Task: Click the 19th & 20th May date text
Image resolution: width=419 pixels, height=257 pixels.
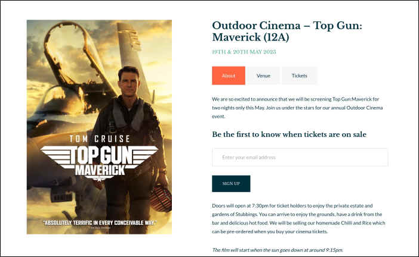Action: [244, 52]
